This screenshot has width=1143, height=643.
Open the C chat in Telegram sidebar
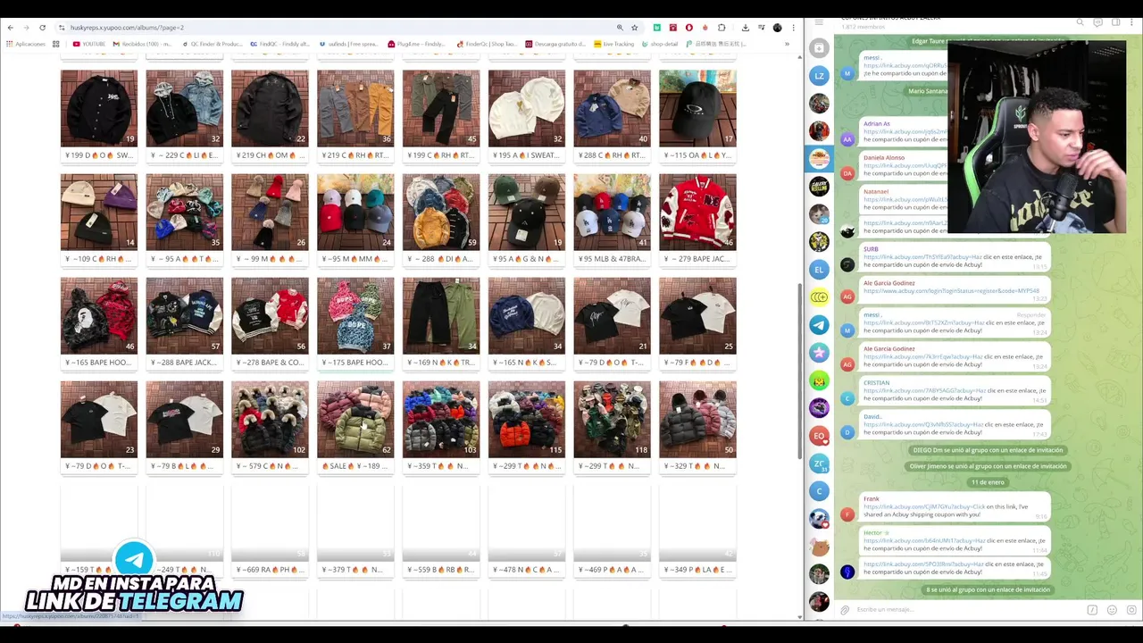pos(819,491)
